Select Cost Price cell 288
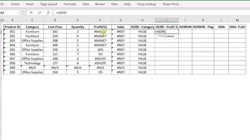250x140 pixels. click(55, 40)
